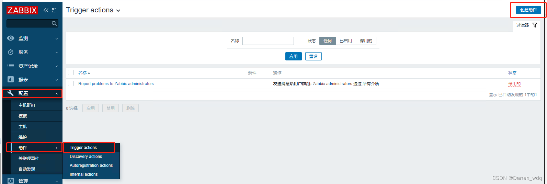The height and width of the screenshot is (184, 547).
Task: Click the 重设 filter button
Action: [x=314, y=56]
